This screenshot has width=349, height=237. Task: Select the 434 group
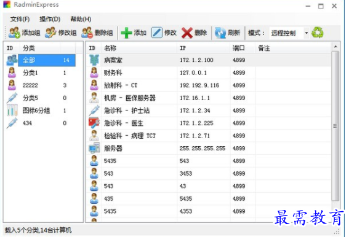click(x=27, y=123)
